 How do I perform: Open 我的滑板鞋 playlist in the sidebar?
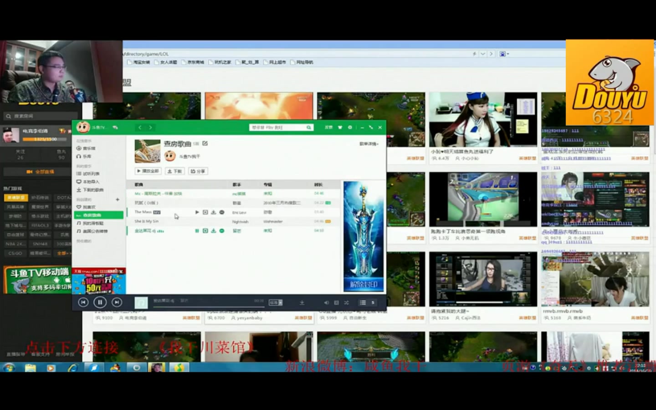pos(90,223)
